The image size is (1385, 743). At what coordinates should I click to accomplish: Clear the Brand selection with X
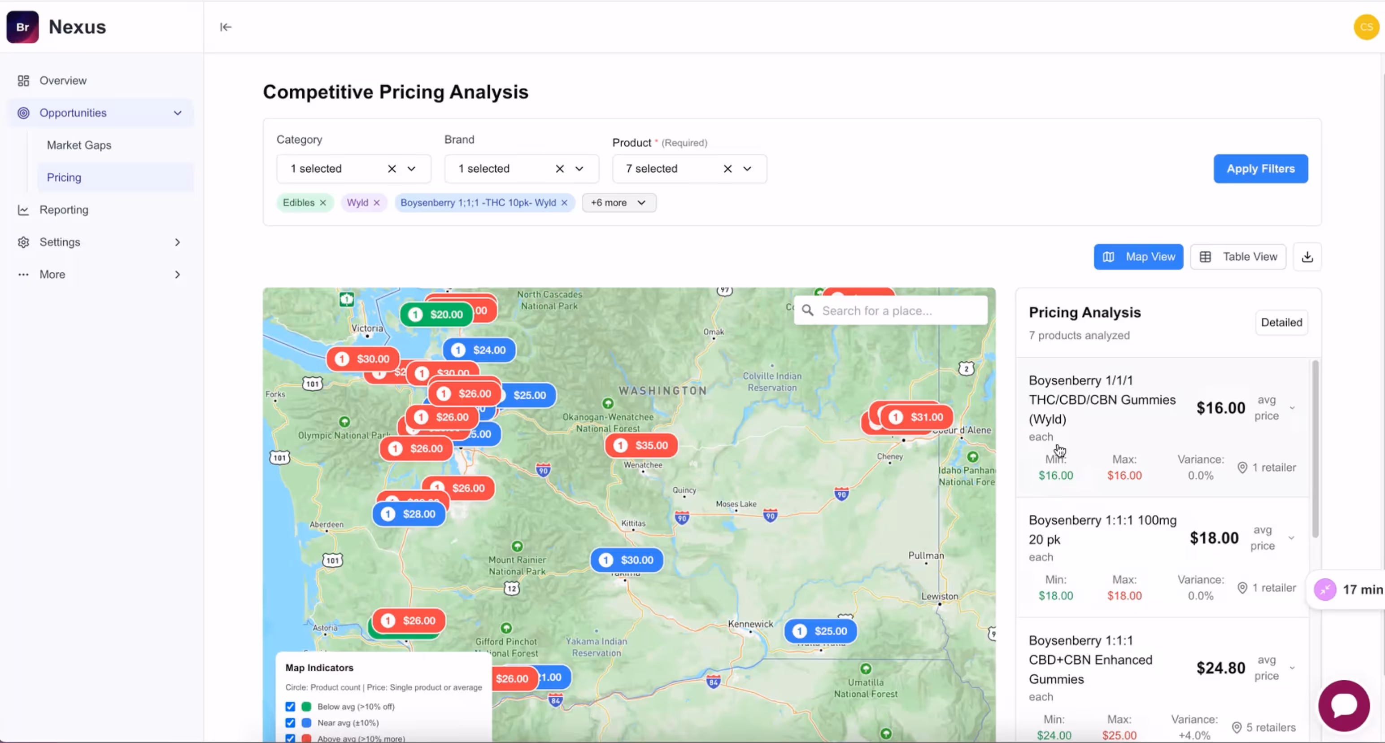click(x=560, y=169)
